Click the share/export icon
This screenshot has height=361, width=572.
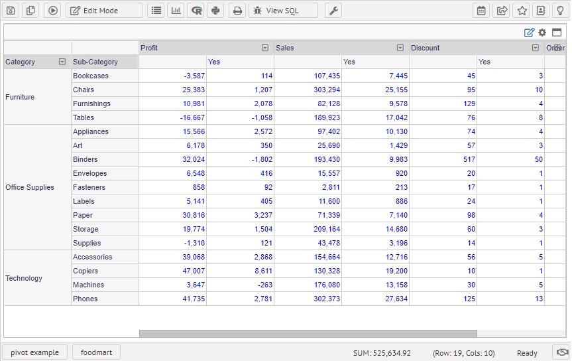click(502, 11)
